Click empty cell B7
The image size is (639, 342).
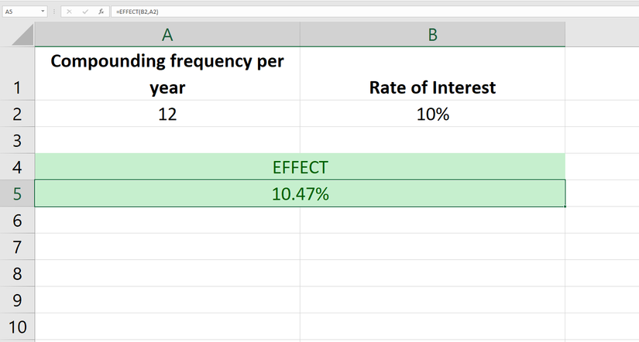click(433, 247)
